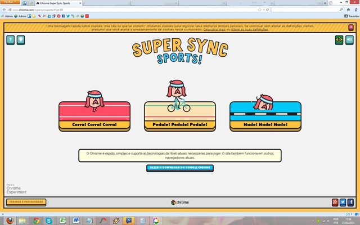The image size is (360, 225).
Task: Open the Facebook bookmark icon
Action: (x=64, y=16)
